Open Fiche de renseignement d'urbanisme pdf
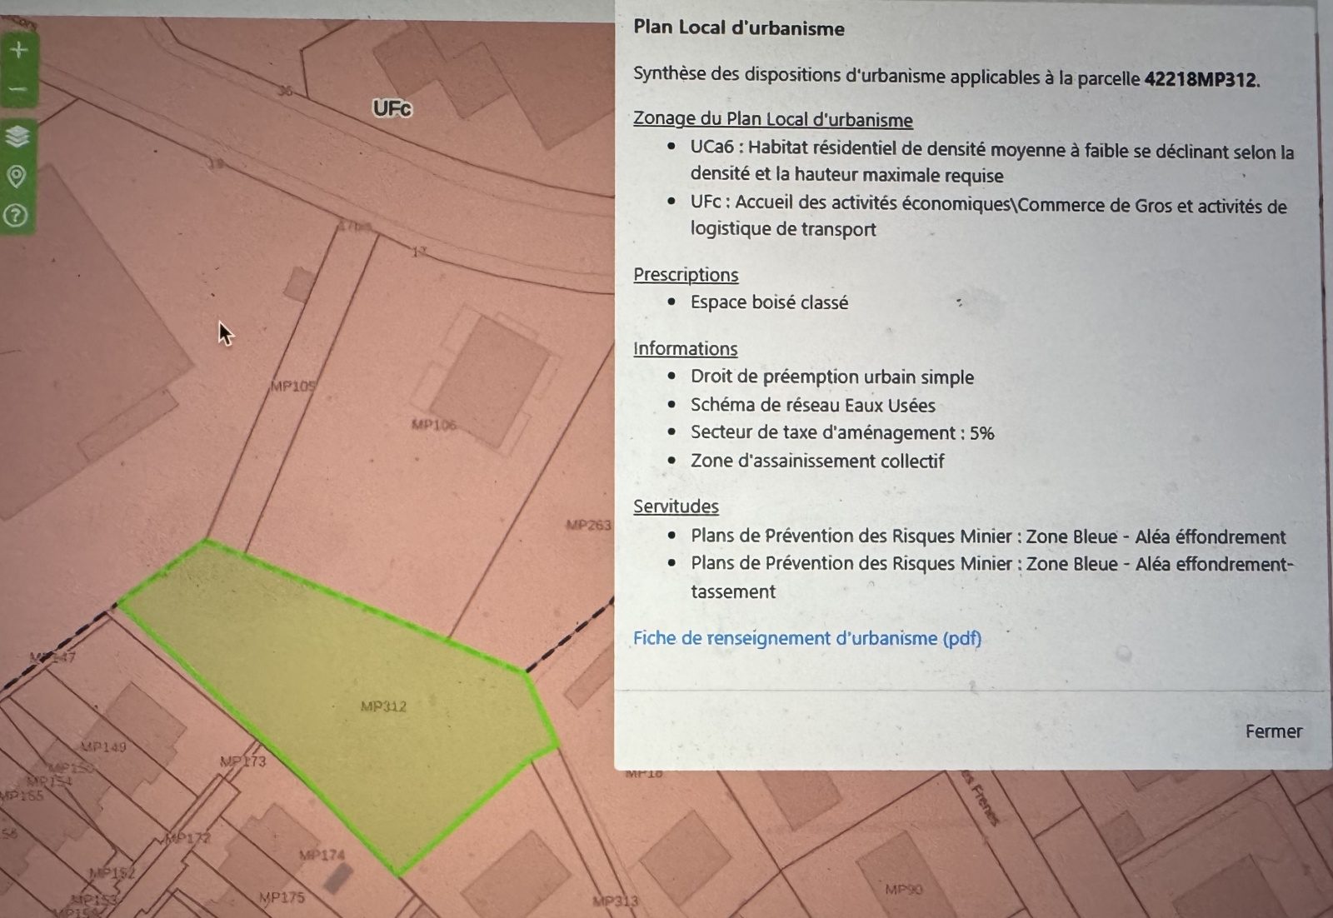This screenshot has height=918, width=1333. pyautogui.click(x=806, y=638)
